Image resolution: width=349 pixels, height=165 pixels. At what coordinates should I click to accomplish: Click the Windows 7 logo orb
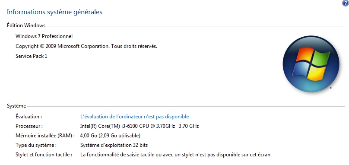[311, 64]
